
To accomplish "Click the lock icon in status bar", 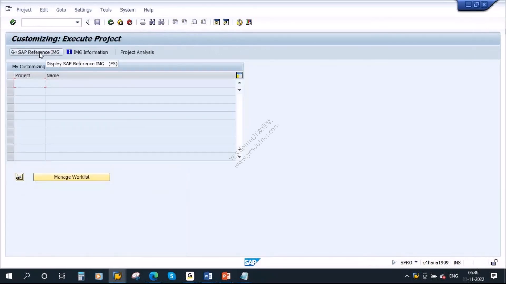I will coord(494,262).
